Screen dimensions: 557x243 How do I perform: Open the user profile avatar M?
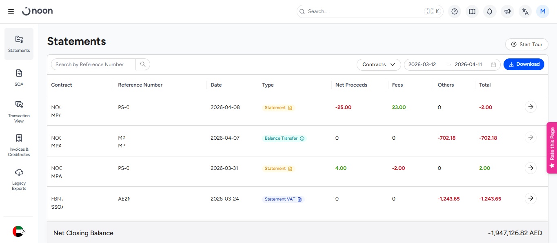[543, 11]
